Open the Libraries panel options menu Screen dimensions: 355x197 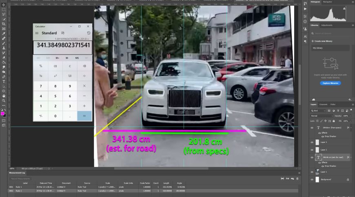click(353, 25)
